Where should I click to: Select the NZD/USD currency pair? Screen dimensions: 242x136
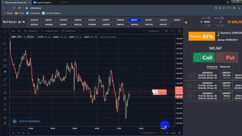(x=149, y=25)
